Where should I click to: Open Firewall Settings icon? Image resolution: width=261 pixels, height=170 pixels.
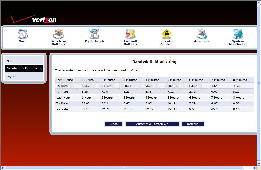130,34
